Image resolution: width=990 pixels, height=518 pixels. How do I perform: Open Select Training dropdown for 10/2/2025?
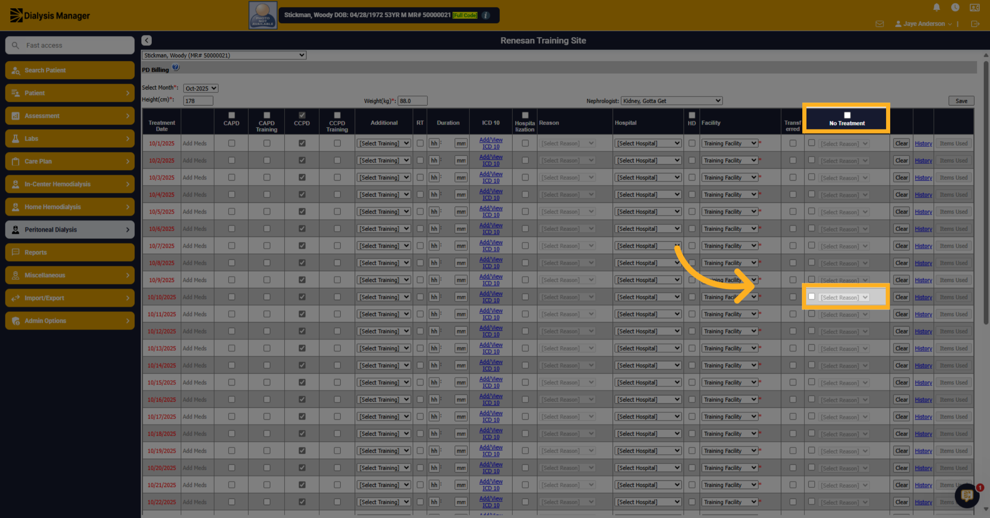(x=384, y=160)
